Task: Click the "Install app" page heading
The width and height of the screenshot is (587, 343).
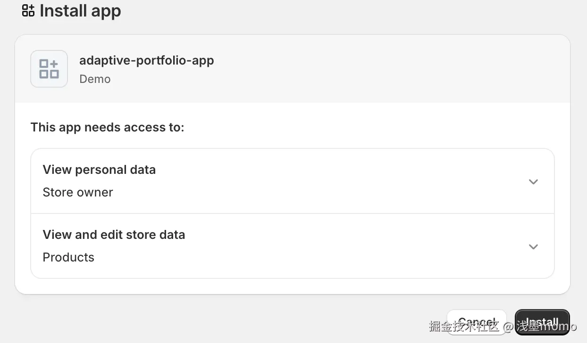Action: tap(80, 11)
